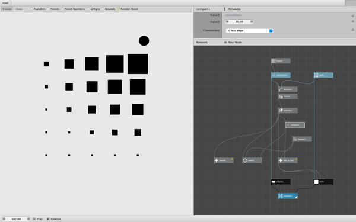
Task: Open the Comparator row options arrow
Action: (x=352, y=30)
